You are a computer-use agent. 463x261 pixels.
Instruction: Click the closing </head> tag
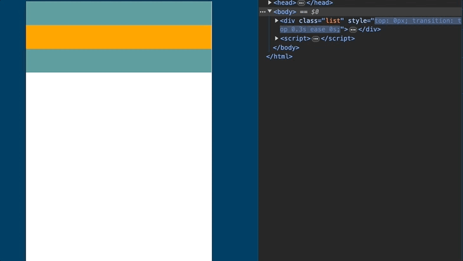tap(320, 3)
